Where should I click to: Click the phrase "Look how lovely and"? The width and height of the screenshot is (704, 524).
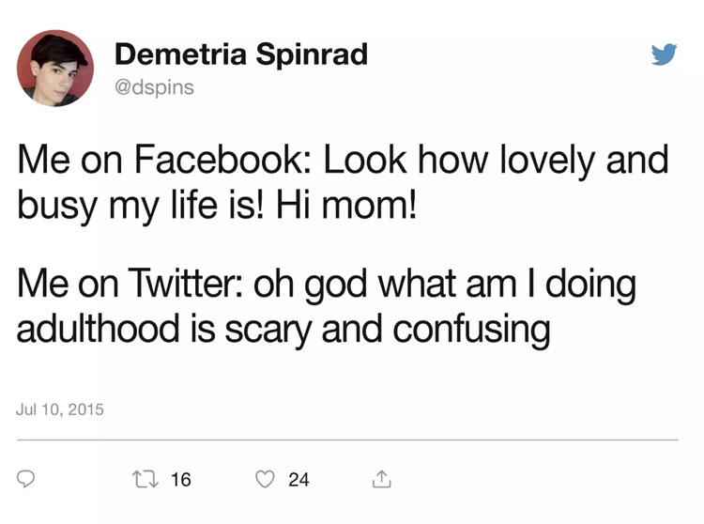coord(497,160)
